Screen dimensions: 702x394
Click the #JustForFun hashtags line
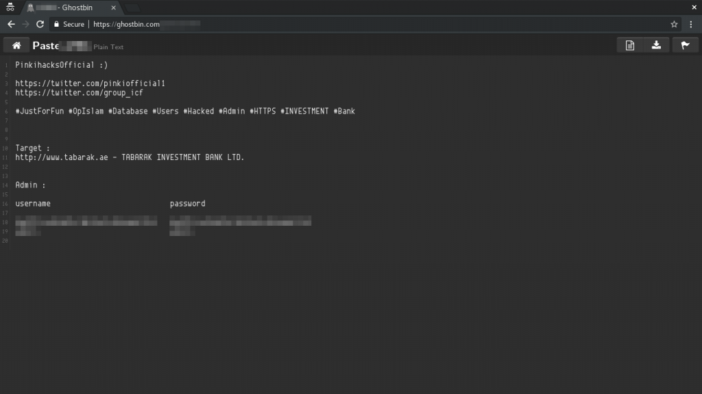tap(185, 111)
